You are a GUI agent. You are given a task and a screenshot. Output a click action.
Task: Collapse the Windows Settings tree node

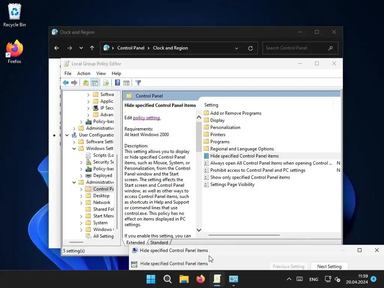[x=74, y=148]
